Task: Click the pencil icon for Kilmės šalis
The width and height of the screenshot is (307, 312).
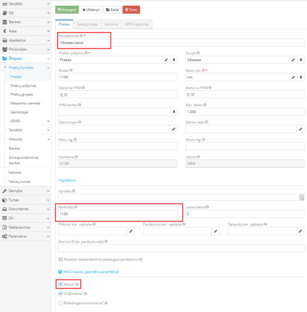Action: pos(300,129)
